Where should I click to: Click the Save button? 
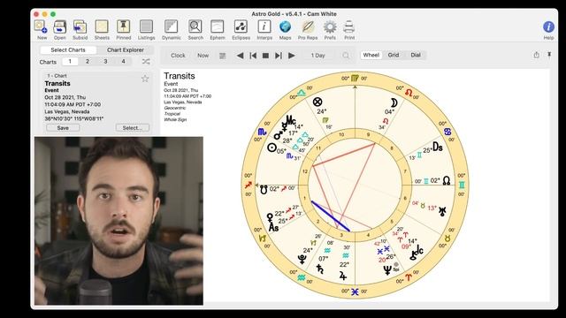(x=63, y=128)
